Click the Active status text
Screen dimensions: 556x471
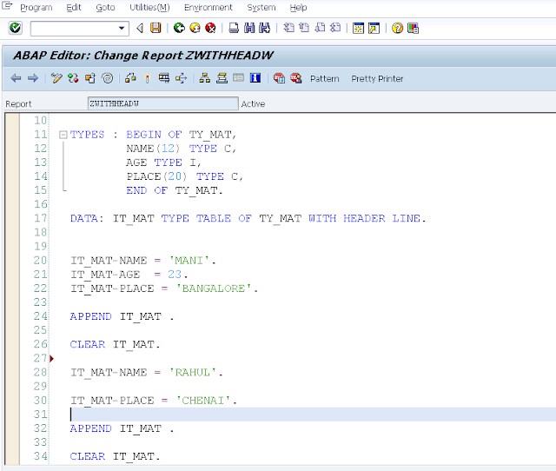(x=253, y=104)
